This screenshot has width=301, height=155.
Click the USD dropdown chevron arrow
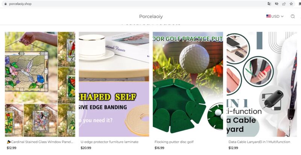(x=282, y=17)
